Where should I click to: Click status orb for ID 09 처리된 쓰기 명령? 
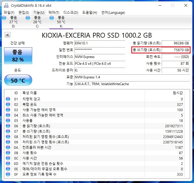click(x=8, y=142)
